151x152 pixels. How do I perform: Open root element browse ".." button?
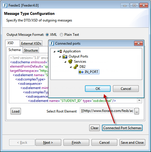[137, 111]
